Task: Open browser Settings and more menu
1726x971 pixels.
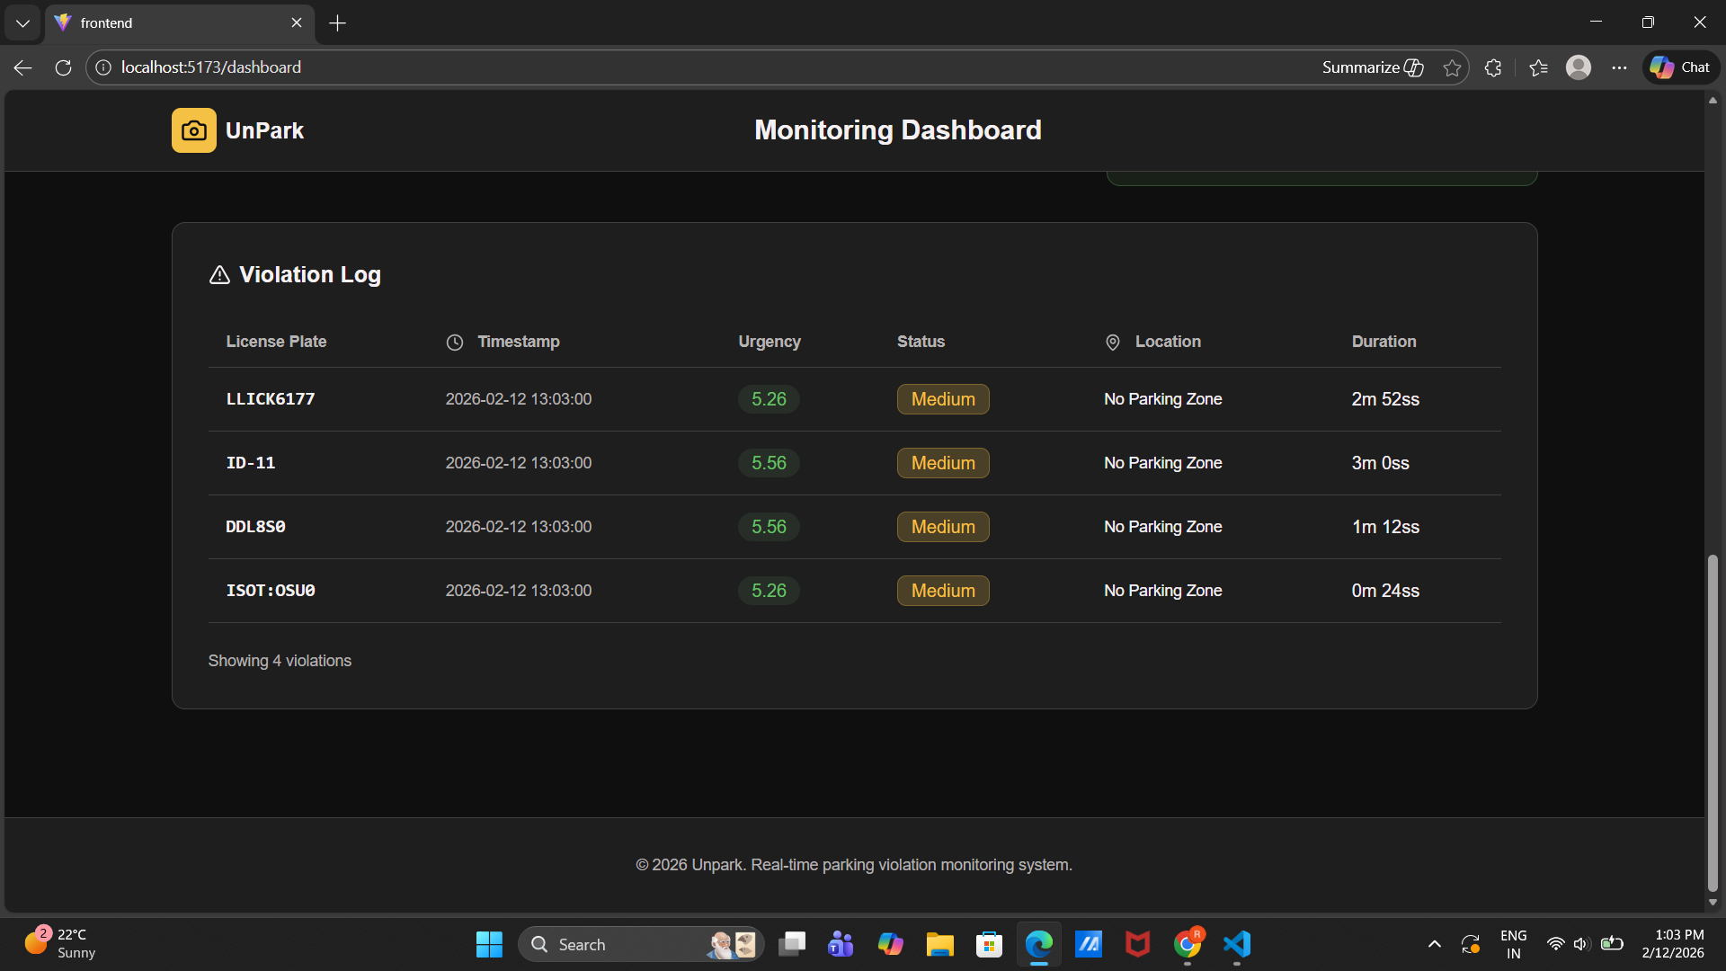Action: tap(1619, 67)
